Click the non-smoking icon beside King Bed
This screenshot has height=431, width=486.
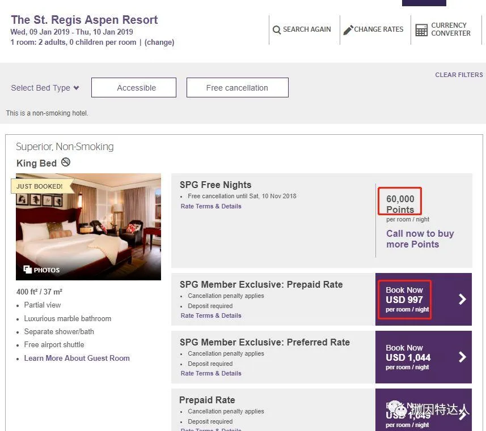(66, 162)
